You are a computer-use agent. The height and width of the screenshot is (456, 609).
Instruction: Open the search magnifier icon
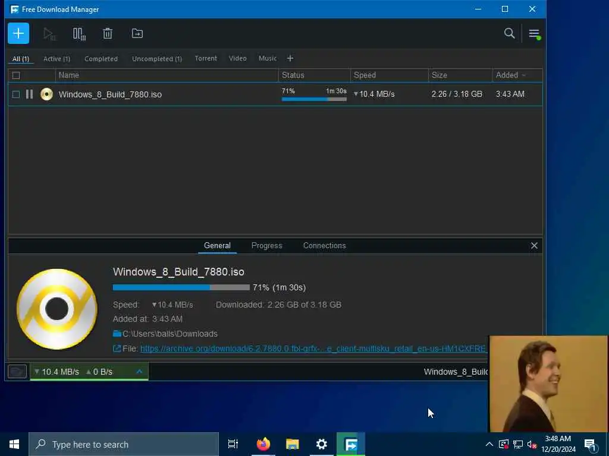click(x=509, y=33)
